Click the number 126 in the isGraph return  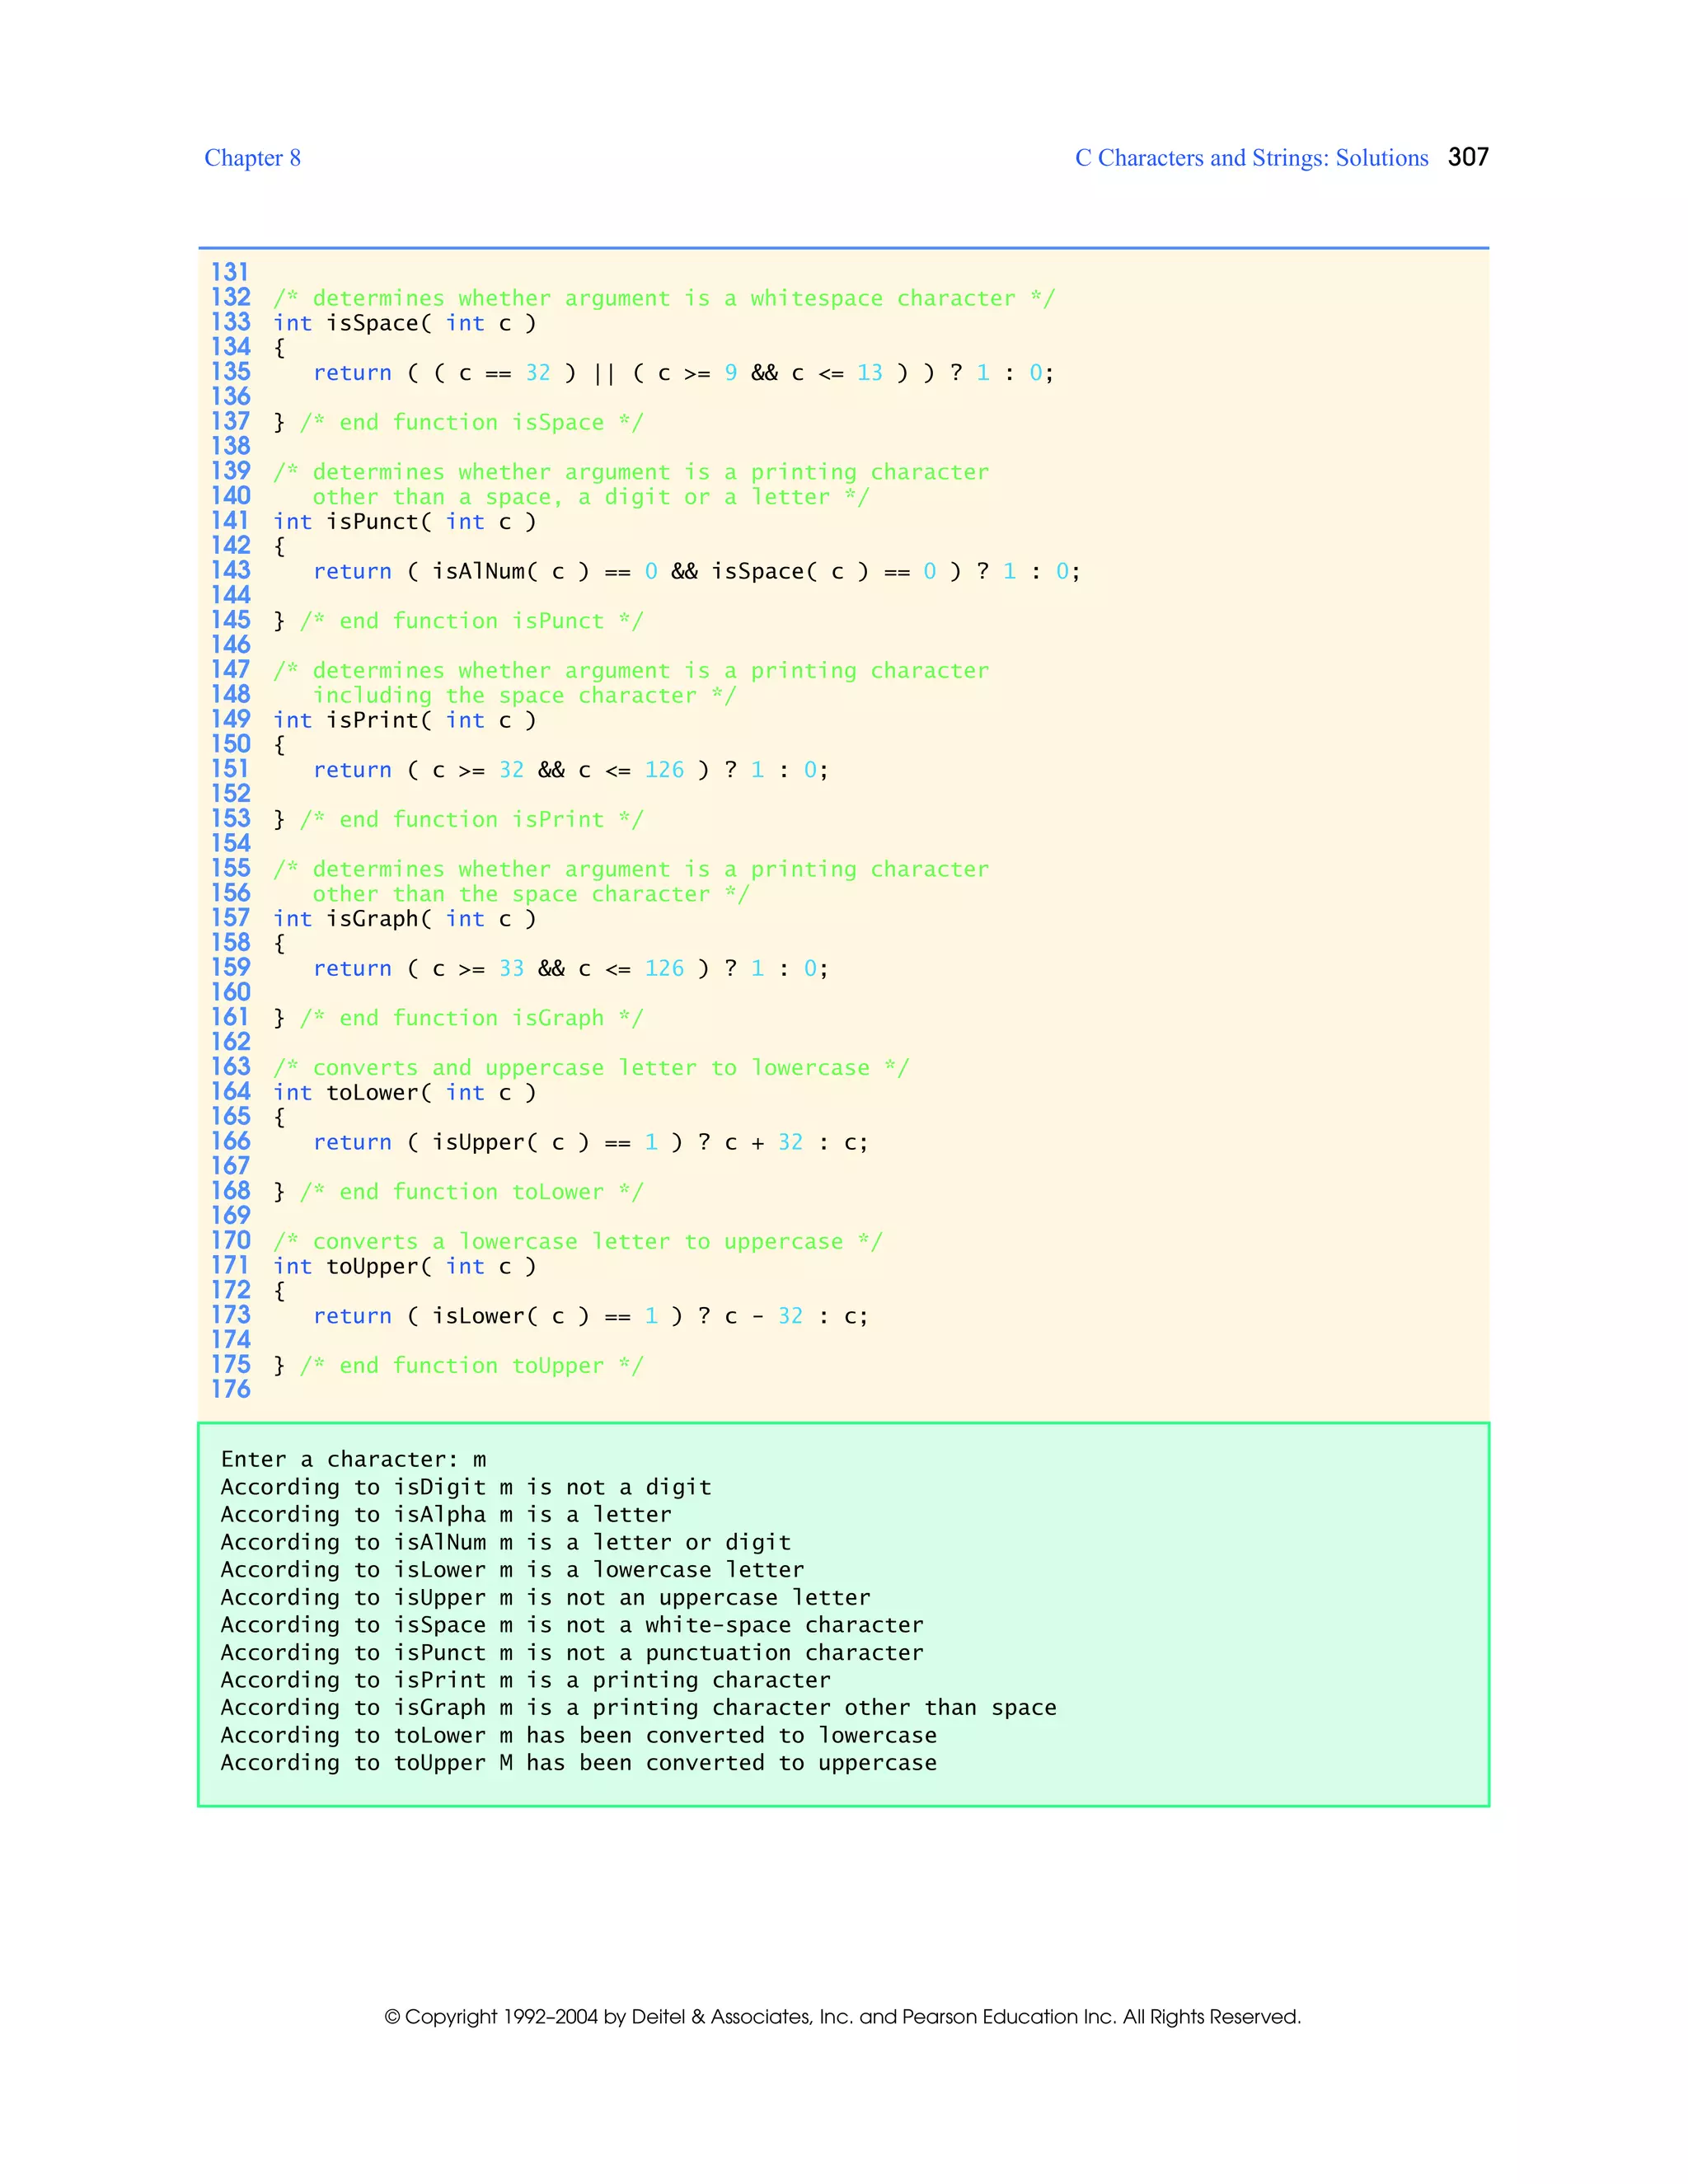[664, 969]
